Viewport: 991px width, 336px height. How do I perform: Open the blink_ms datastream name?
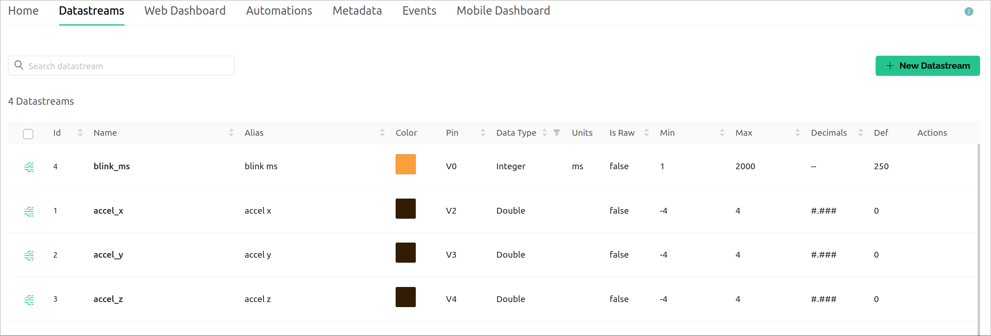(112, 166)
